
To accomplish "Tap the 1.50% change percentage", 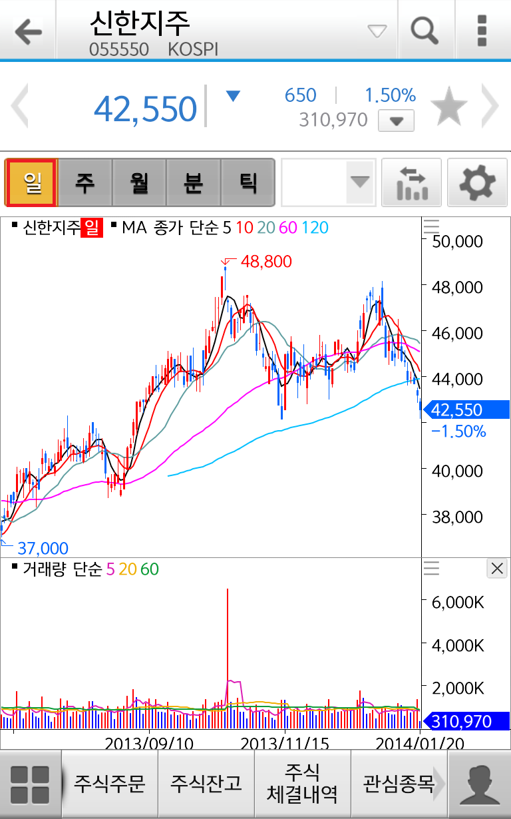I will coord(390,95).
